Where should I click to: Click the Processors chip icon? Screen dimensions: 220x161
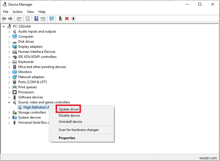pyautogui.click(x=15, y=92)
